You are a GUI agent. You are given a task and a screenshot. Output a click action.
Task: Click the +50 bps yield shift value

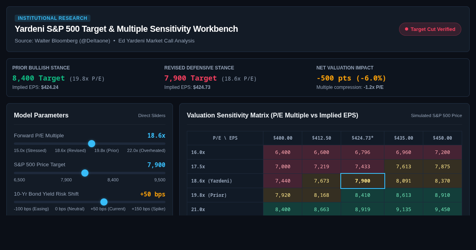[153, 194]
